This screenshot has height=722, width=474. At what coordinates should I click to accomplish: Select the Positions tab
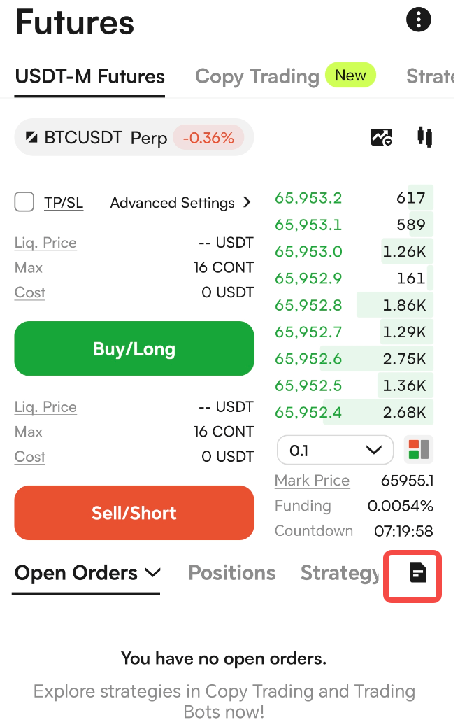[x=232, y=573]
